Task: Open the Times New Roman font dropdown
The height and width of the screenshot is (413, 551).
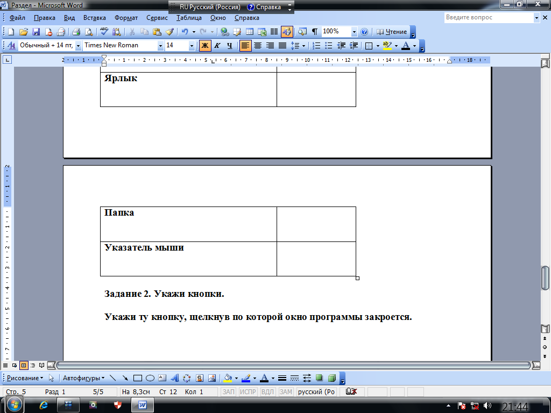Action: click(160, 46)
